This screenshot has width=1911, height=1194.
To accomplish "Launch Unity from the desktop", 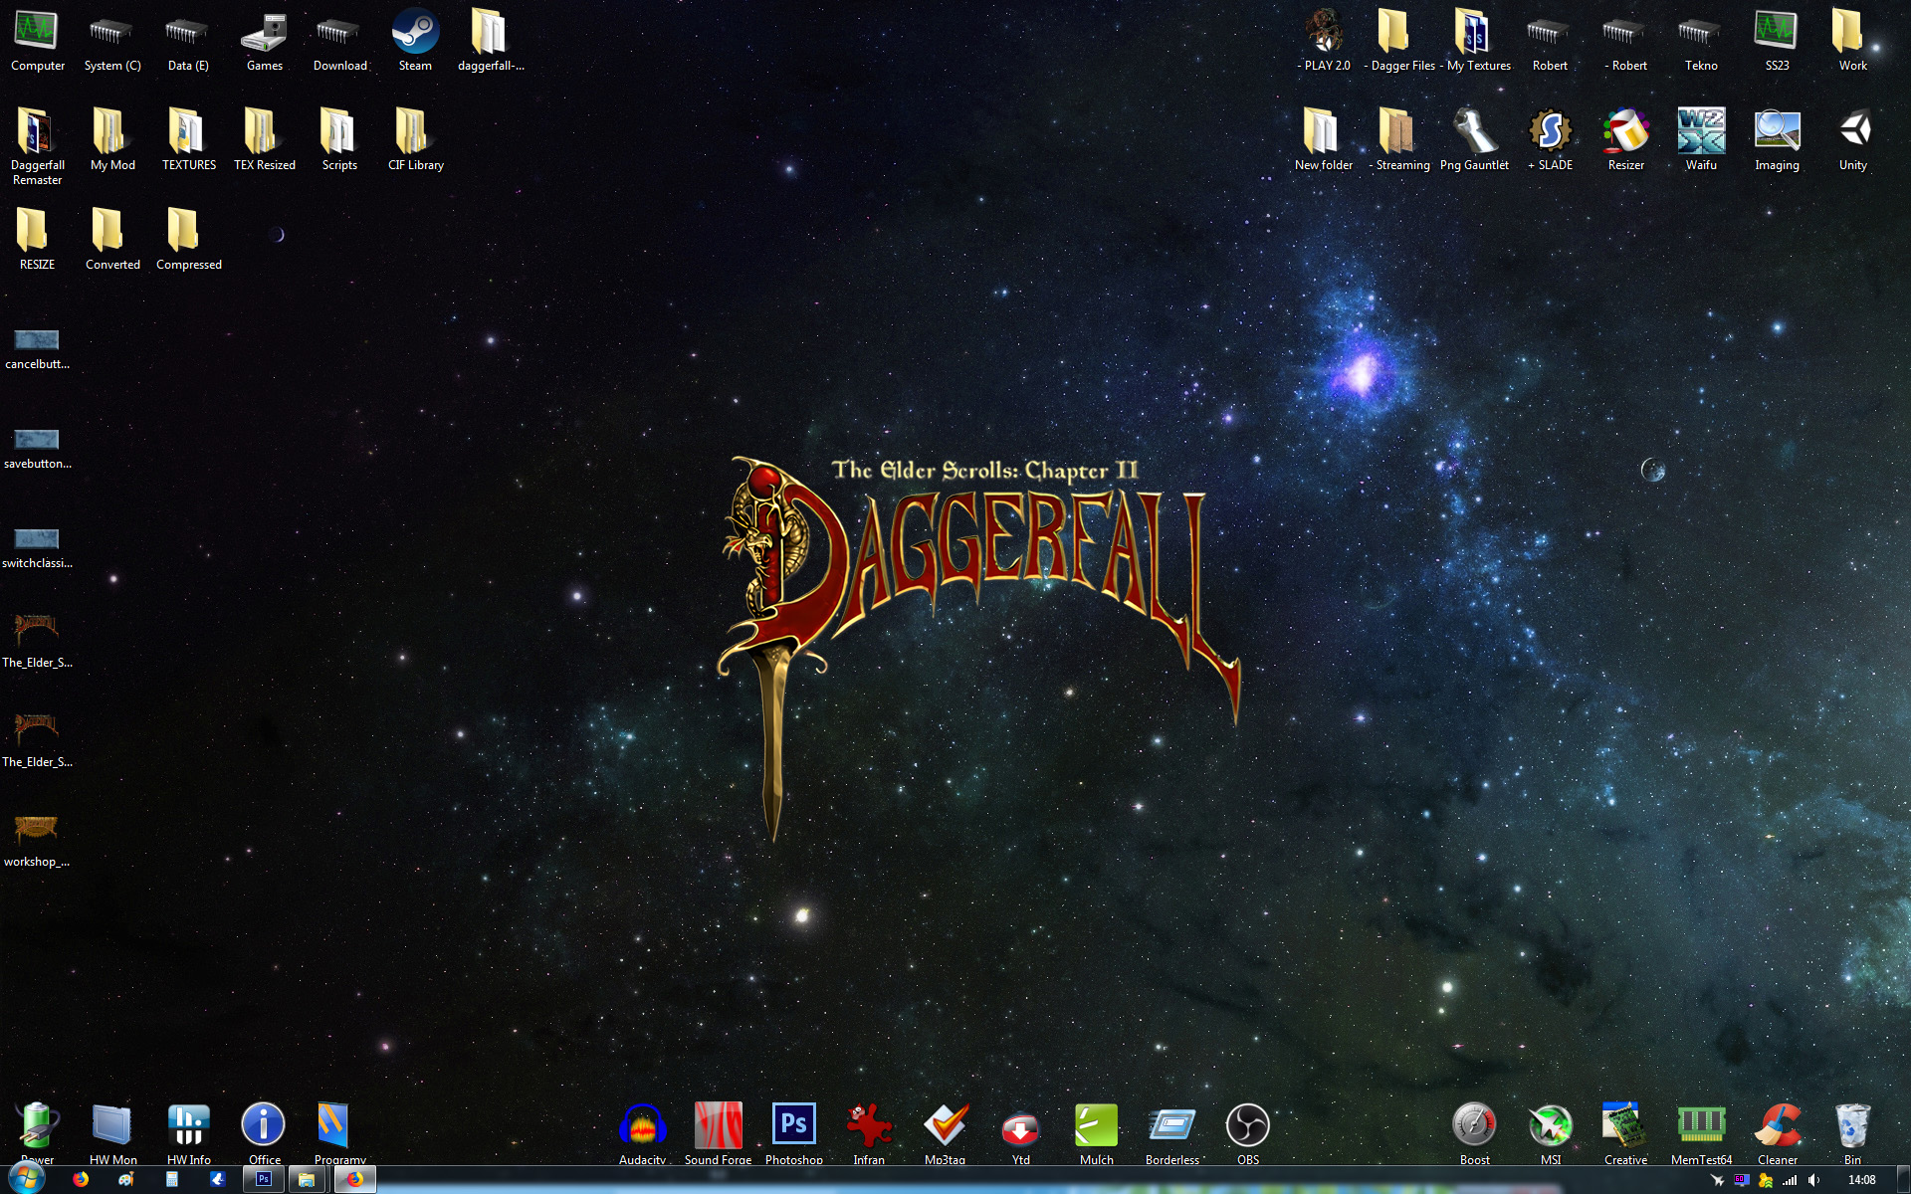I will pos(1852,141).
